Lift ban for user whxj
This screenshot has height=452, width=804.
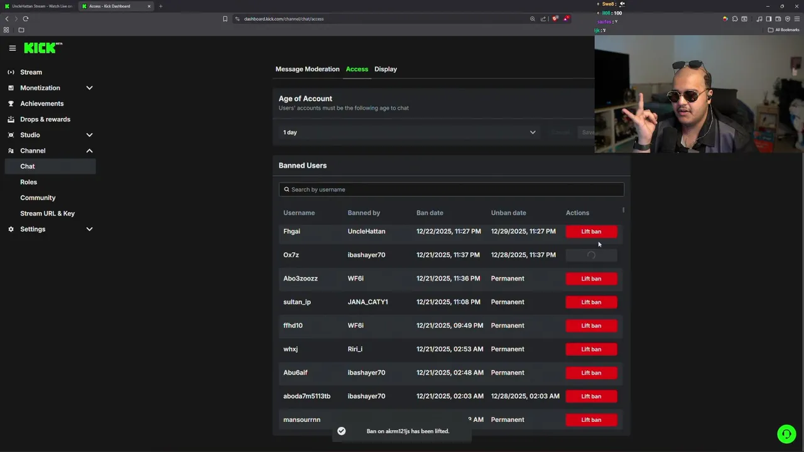(x=591, y=349)
